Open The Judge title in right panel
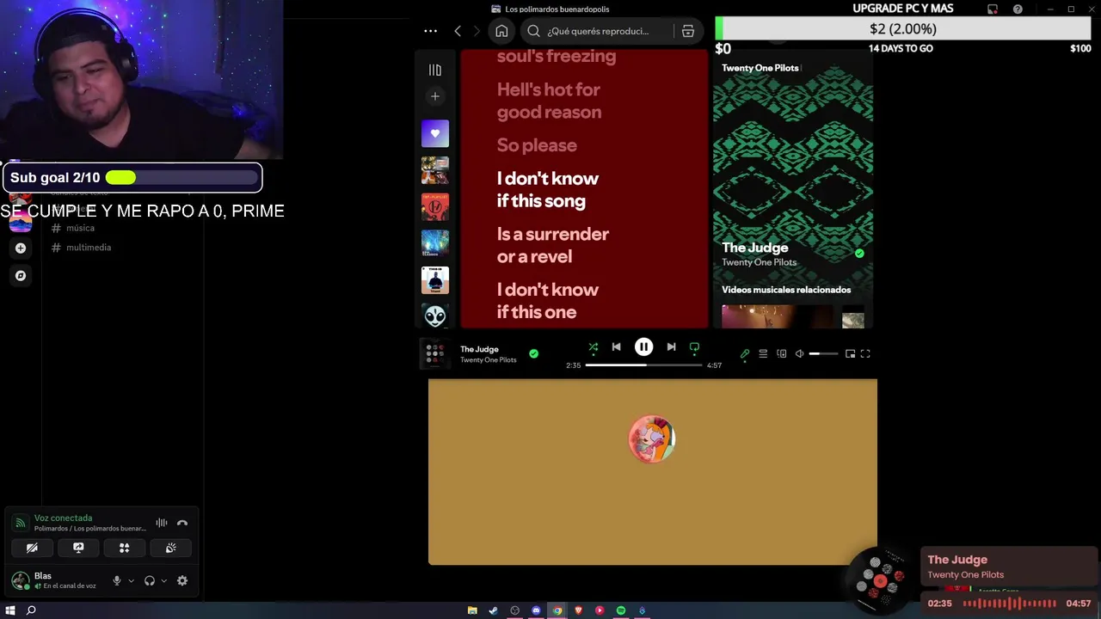The height and width of the screenshot is (619, 1101). click(x=755, y=248)
